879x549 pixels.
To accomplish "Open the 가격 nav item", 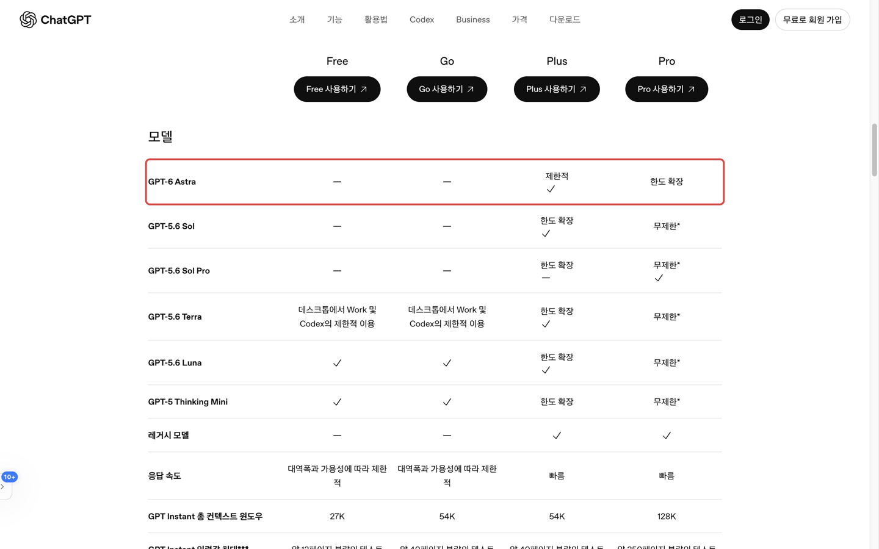I will (x=519, y=20).
